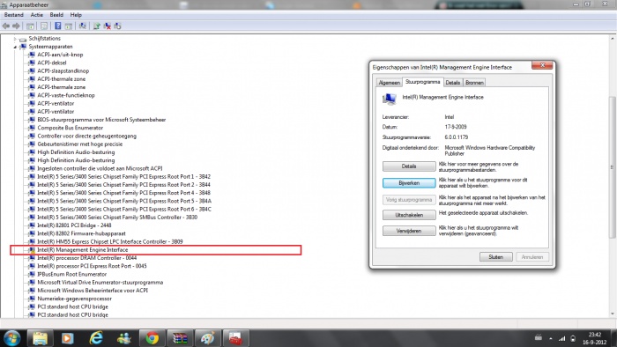The width and height of the screenshot is (617, 347).
Task: Click device icon in properties dialog header
Action: (390, 99)
